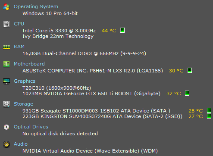Click the green Motherboard icon

click(x=6, y=64)
